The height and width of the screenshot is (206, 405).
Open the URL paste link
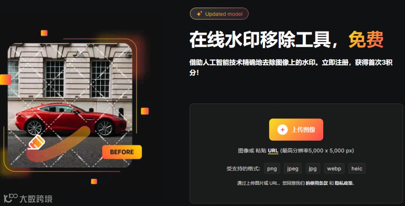pyautogui.click(x=273, y=151)
